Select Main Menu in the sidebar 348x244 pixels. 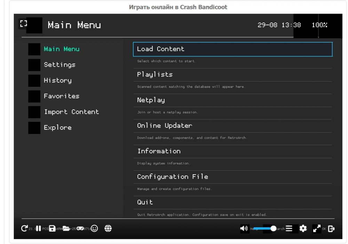62,49
